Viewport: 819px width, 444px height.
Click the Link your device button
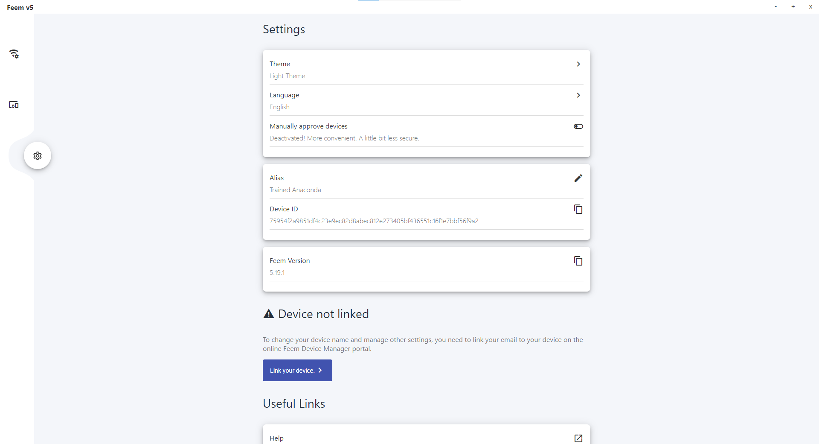point(297,371)
